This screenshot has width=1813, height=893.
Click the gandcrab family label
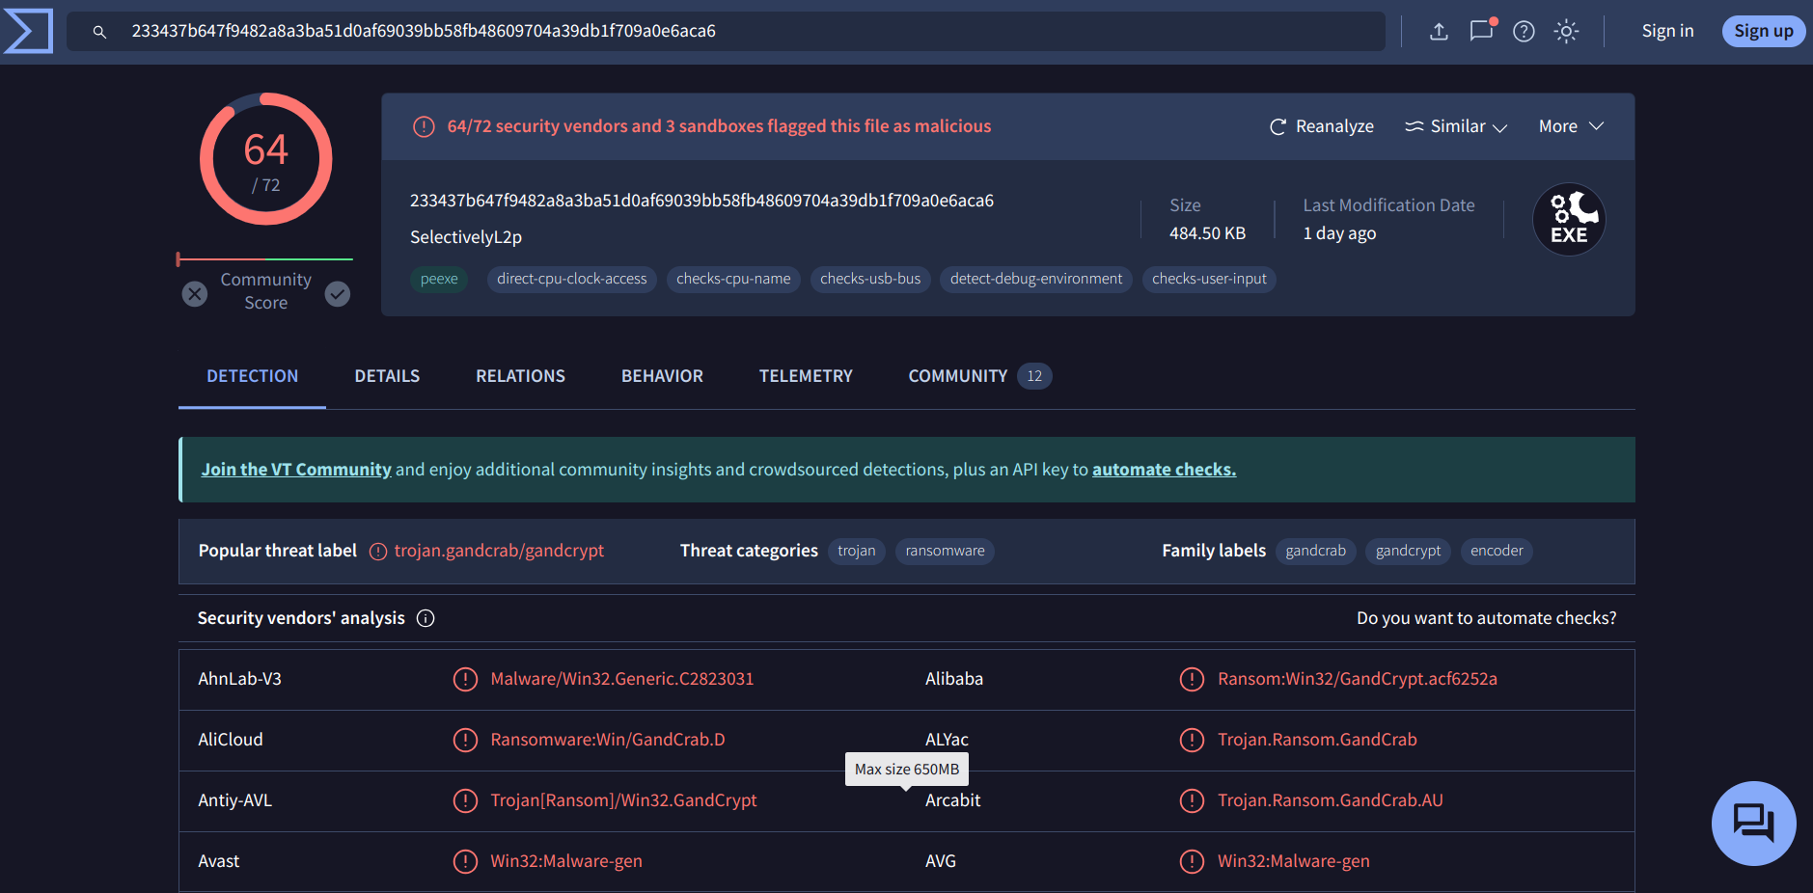point(1315,551)
